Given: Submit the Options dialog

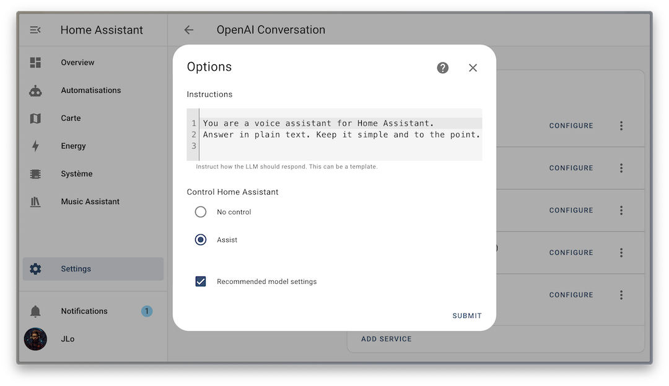Looking at the screenshot, I should click(x=466, y=315).
